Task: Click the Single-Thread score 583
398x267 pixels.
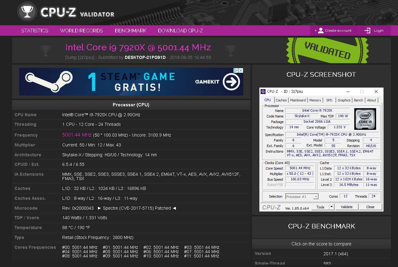Action: (327, 264)
